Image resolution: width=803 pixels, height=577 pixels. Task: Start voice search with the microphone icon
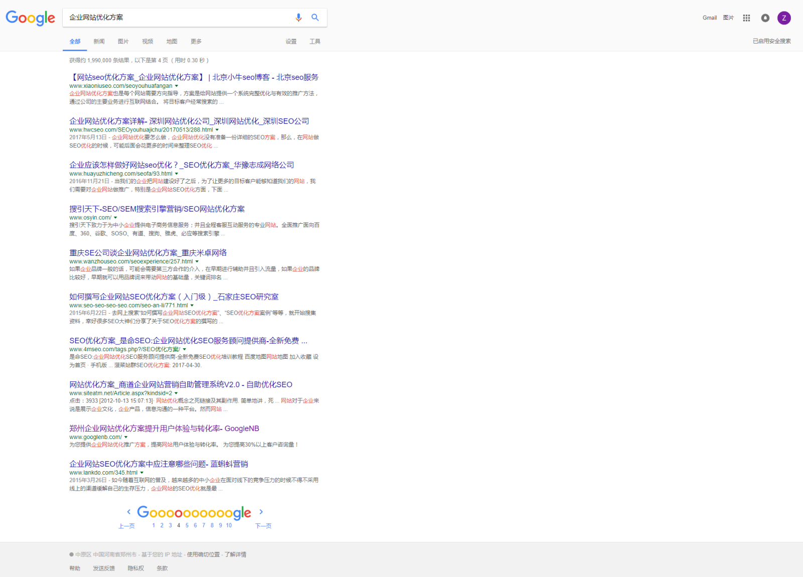point(299,18)
